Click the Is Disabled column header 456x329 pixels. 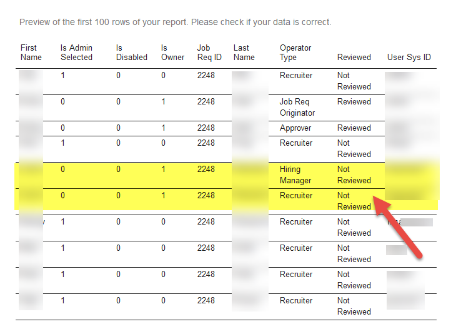132,53
